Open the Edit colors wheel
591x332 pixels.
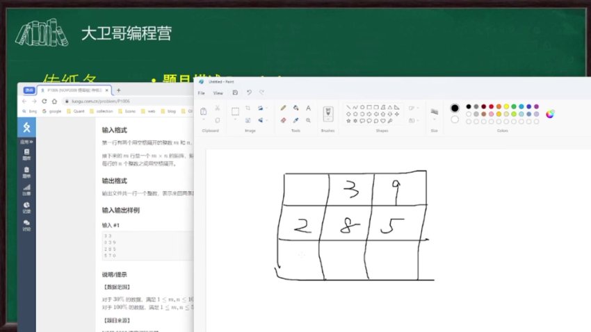pyautogui.click(x=550, y=114)
